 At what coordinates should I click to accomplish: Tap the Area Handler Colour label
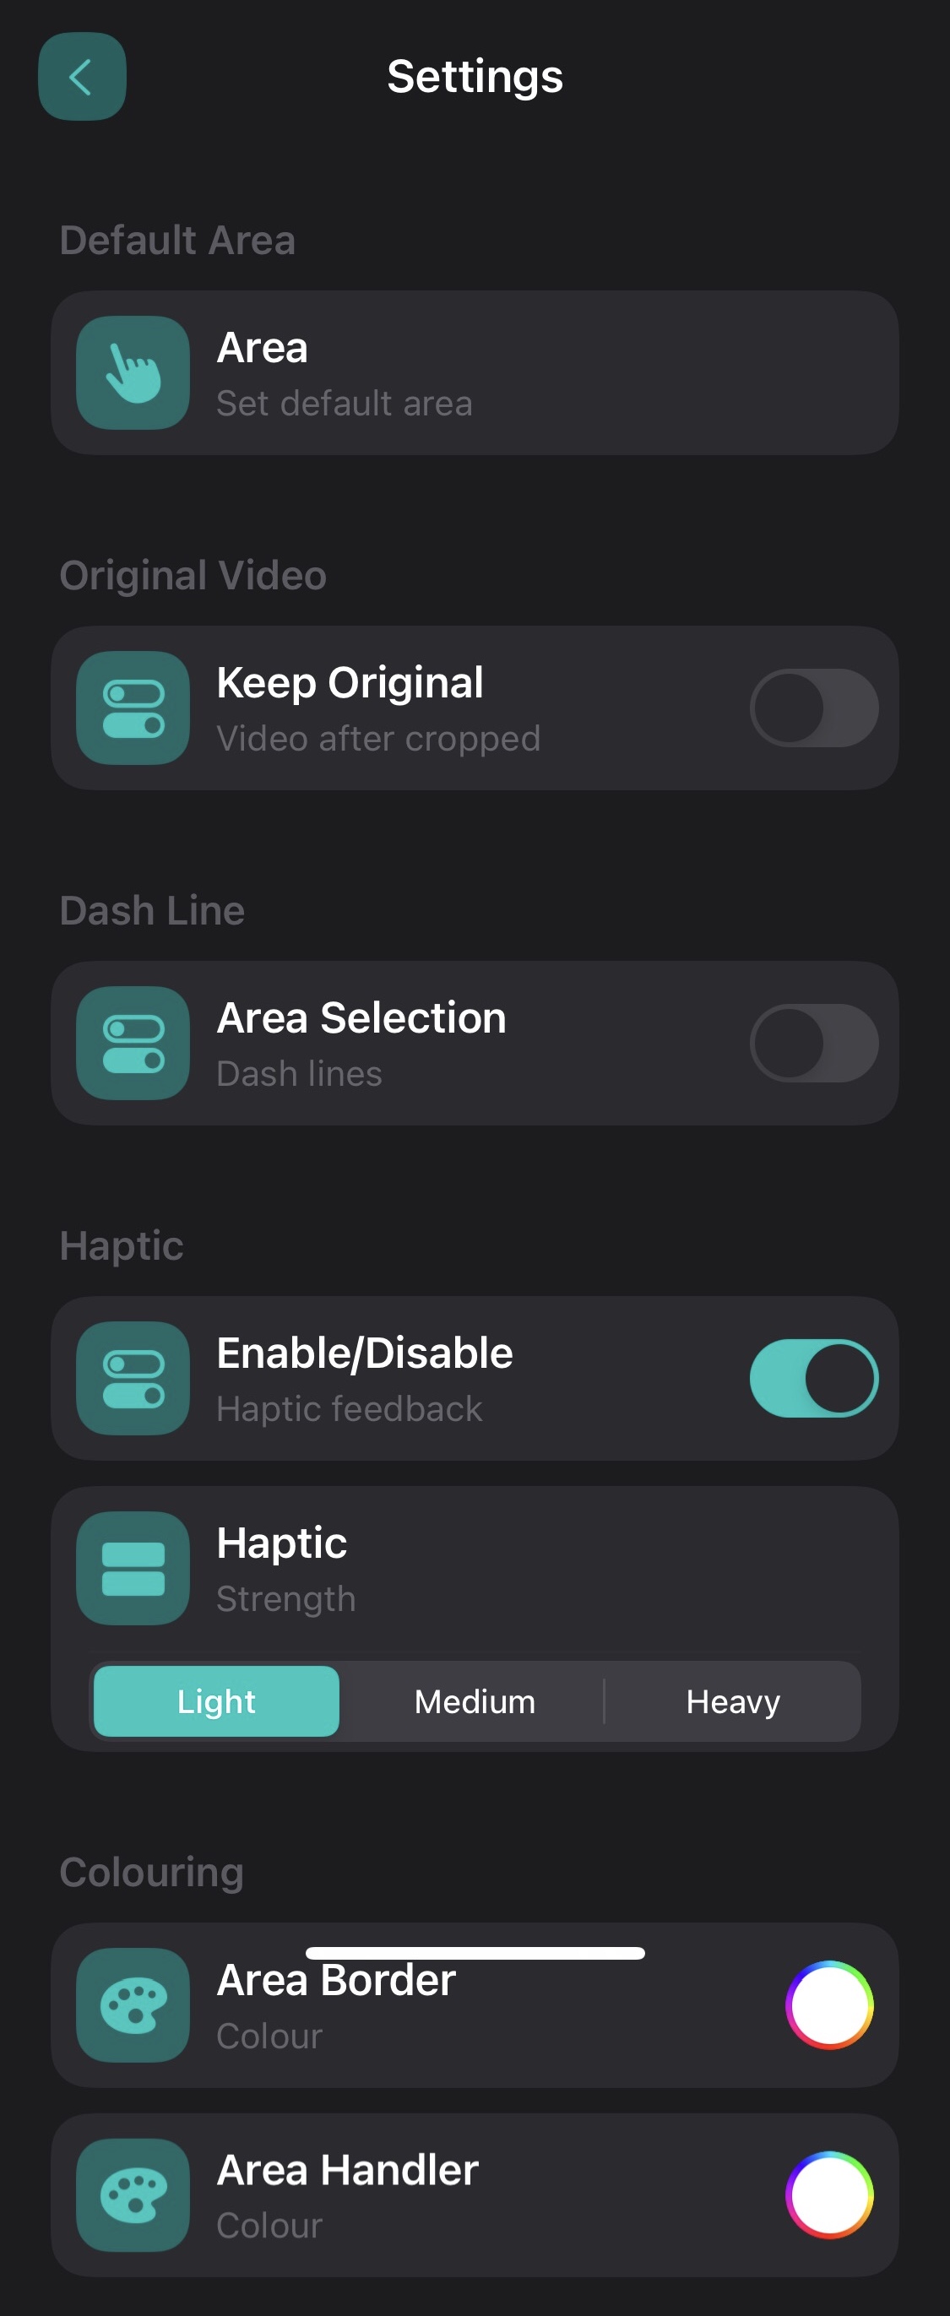(x=269, y=2225)
